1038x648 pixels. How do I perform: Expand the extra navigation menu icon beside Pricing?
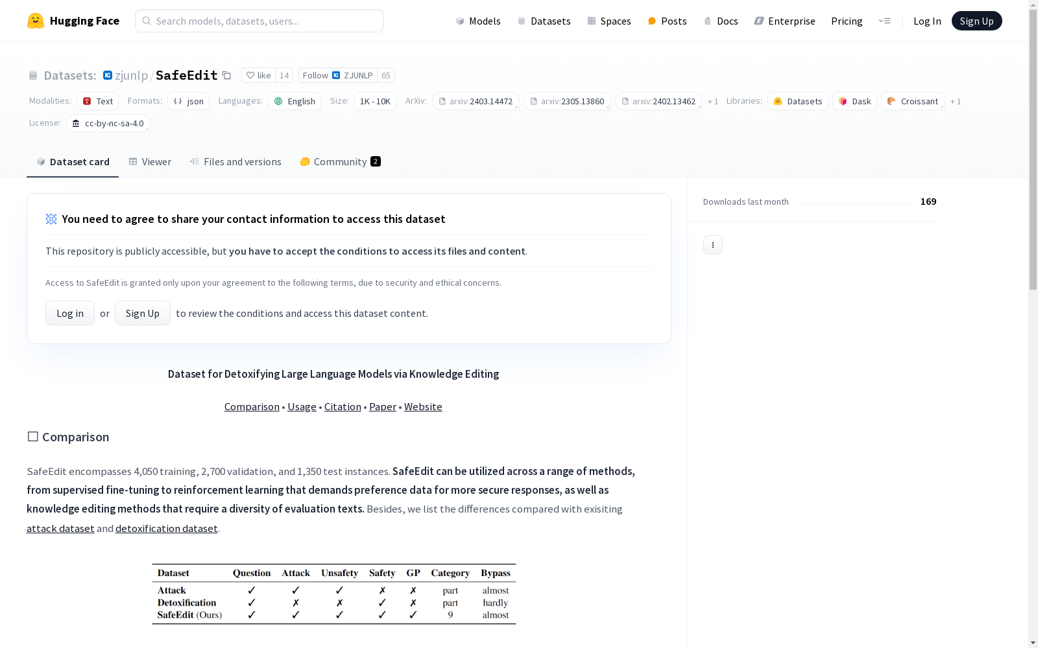[x=885, y=21]
